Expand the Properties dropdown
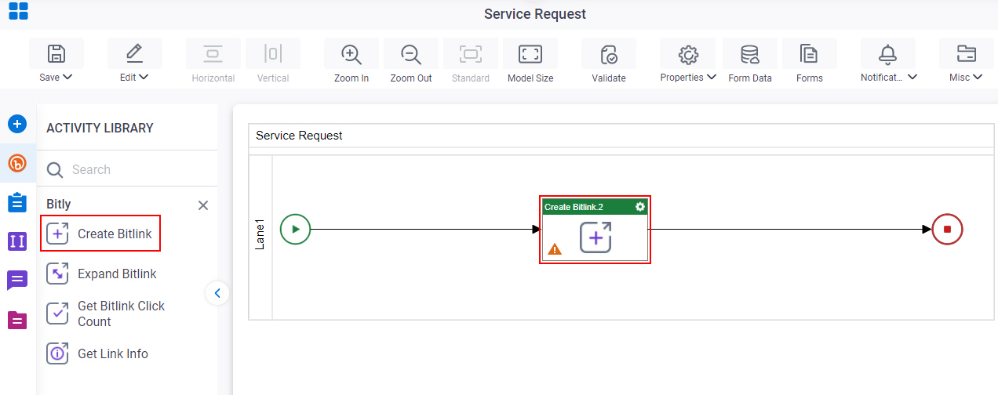This screenshot has height=395, width=998. point(712,78)
